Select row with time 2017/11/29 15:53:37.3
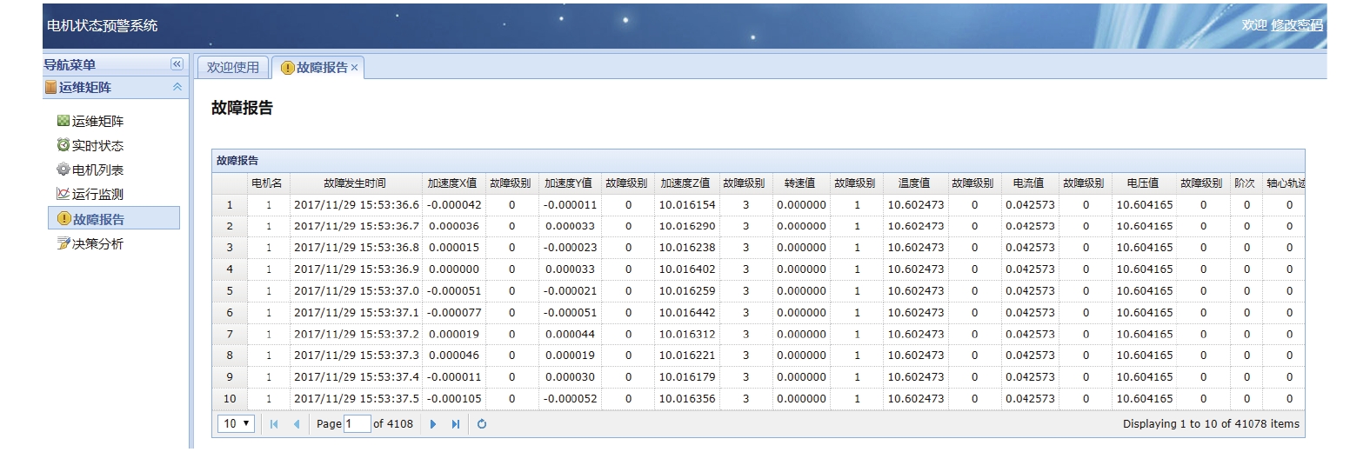 click(759, 356)
